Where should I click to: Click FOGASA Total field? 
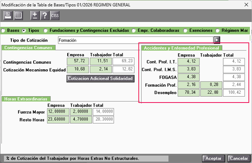pos(234,77)
